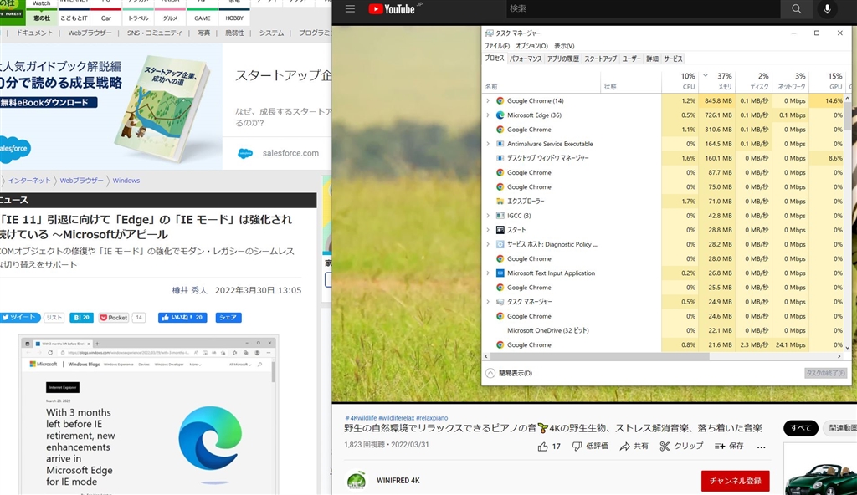The image size is (857, 495).
Task: Click the タスクの終了(E) end task button
Action: point(825,373)
